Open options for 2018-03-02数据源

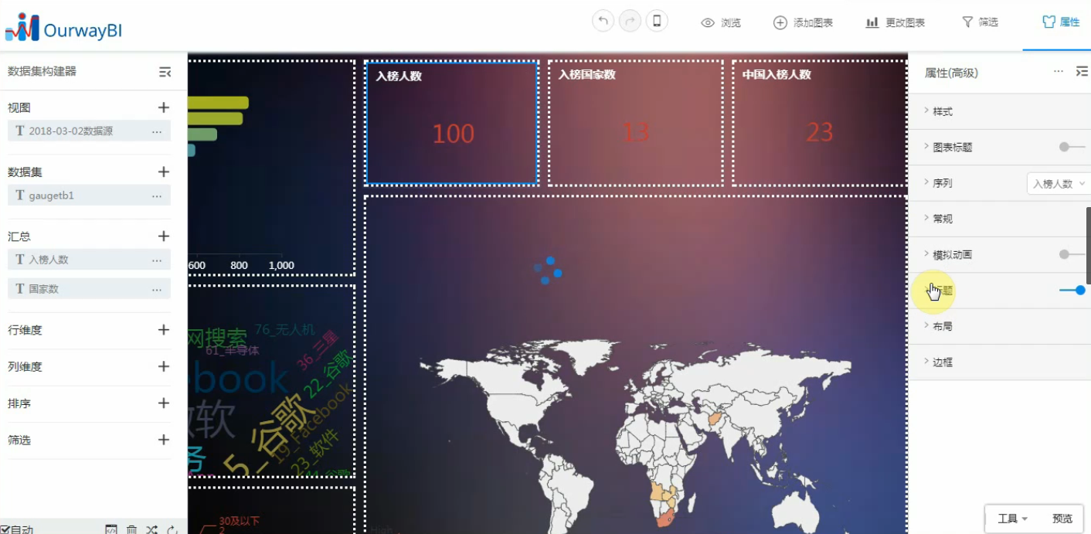(157, 131)
